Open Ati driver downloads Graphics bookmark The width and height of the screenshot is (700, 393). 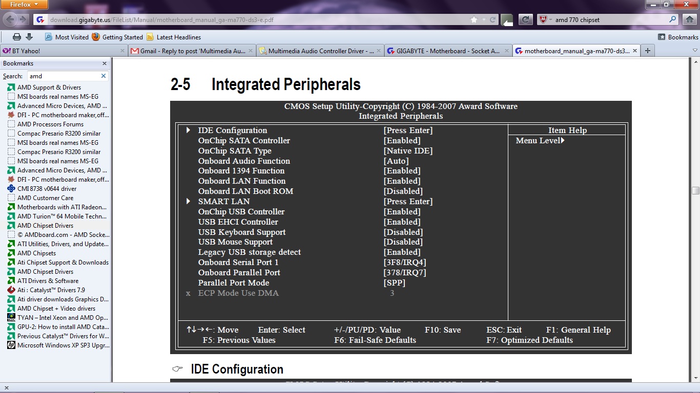coord(63,299)
